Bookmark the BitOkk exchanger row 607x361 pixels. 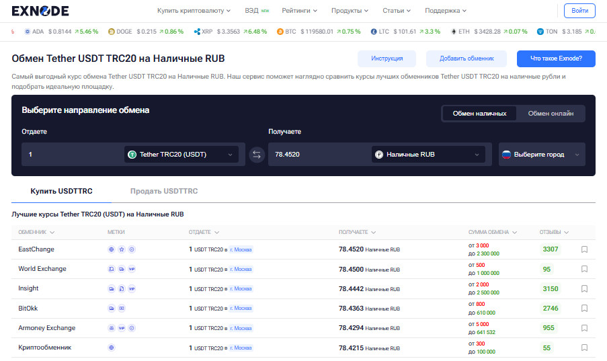tap(584, 309)
